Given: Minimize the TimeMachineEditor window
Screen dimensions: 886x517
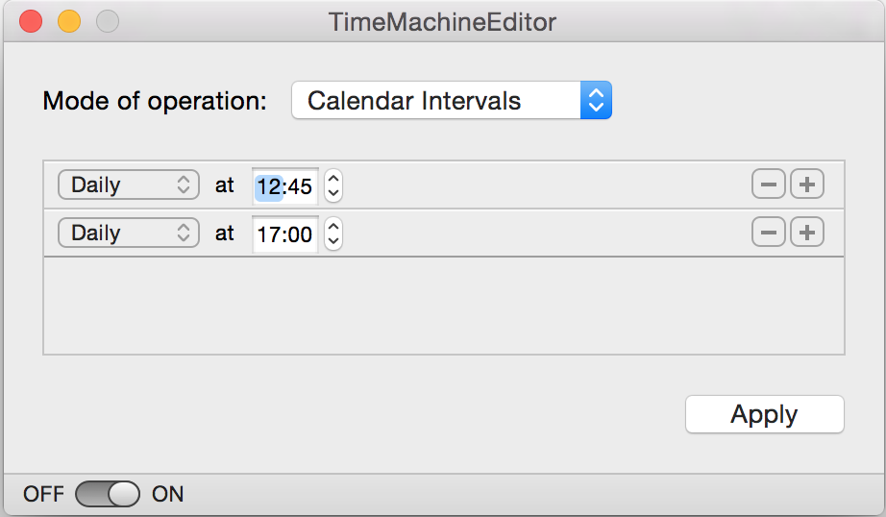Looking at the screenshot, I should point(69,21).
